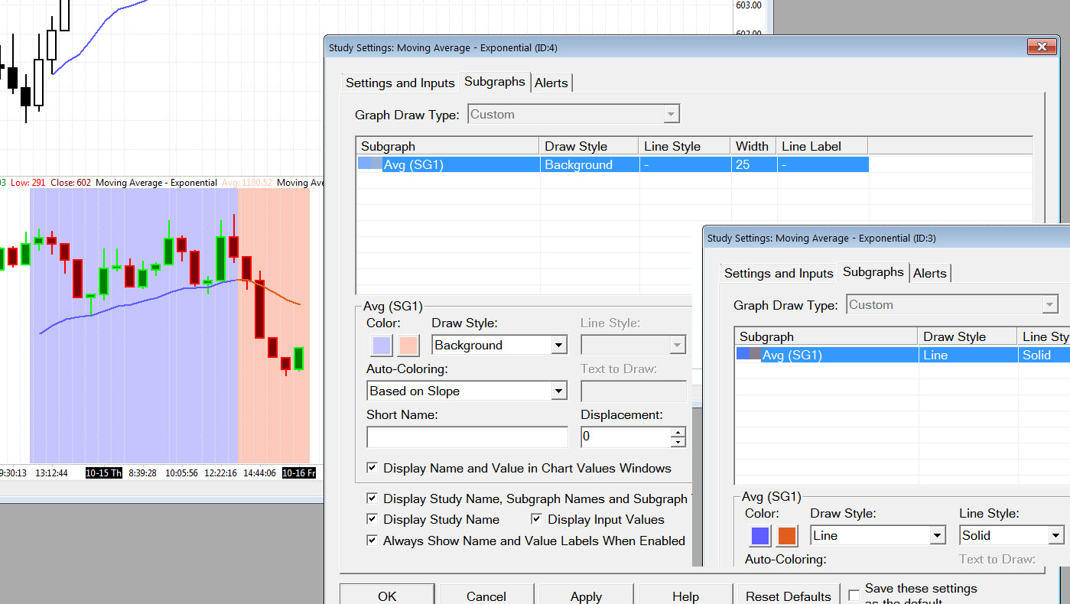Image resolution: width=1070 pixels, height=604 pixels.
Task: Click the Avg (SG1) color icon in ID:4 list
Action: [370, 163]
